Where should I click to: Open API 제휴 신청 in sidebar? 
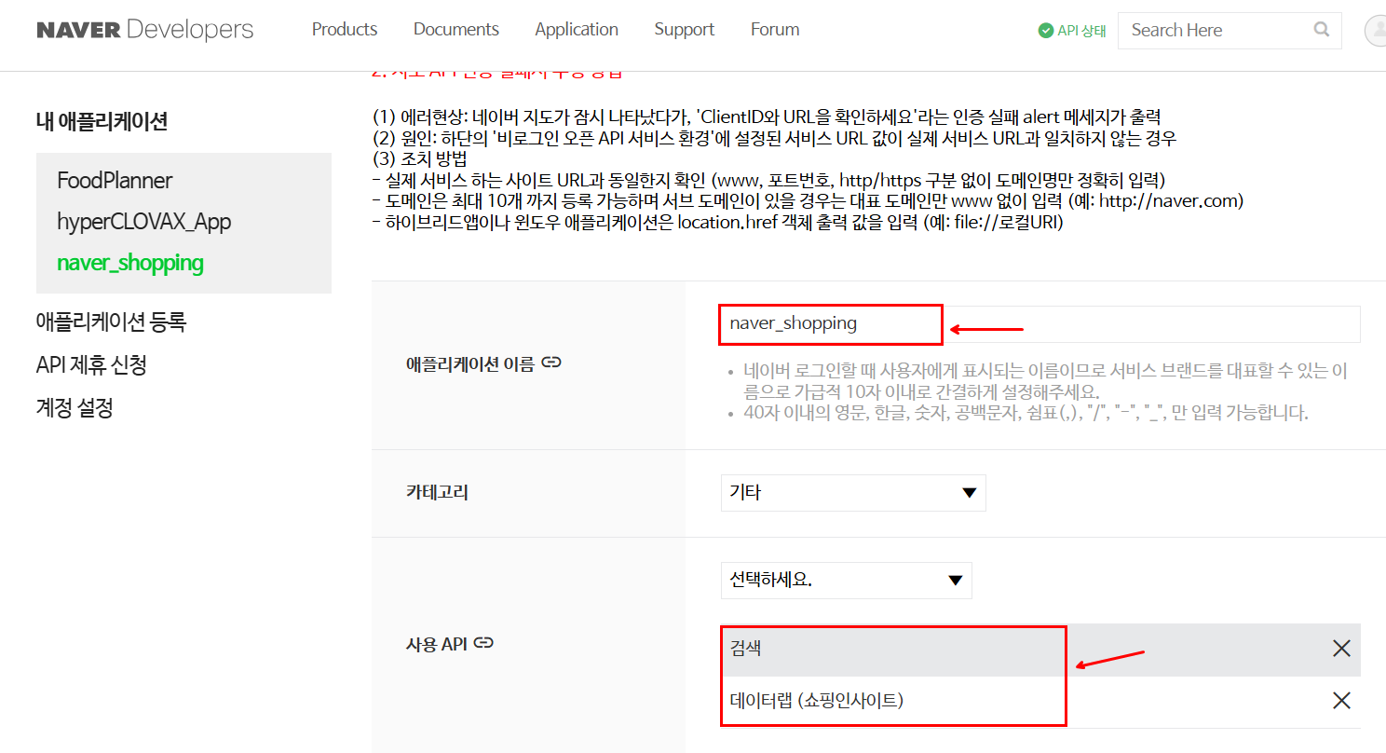click(91, 365)
